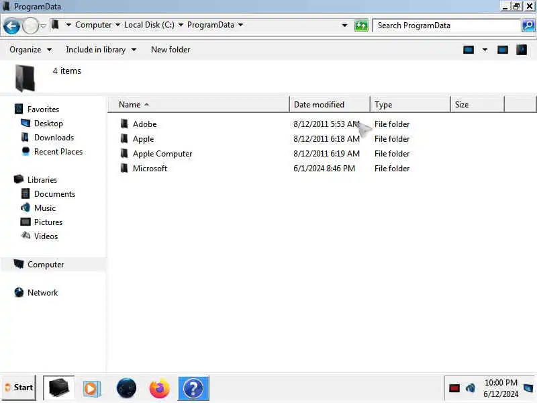Click the folder icon in the address bar
This screenshot has height=403, width=537.
55,25
